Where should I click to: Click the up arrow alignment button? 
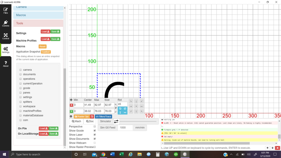coord(136,111)
